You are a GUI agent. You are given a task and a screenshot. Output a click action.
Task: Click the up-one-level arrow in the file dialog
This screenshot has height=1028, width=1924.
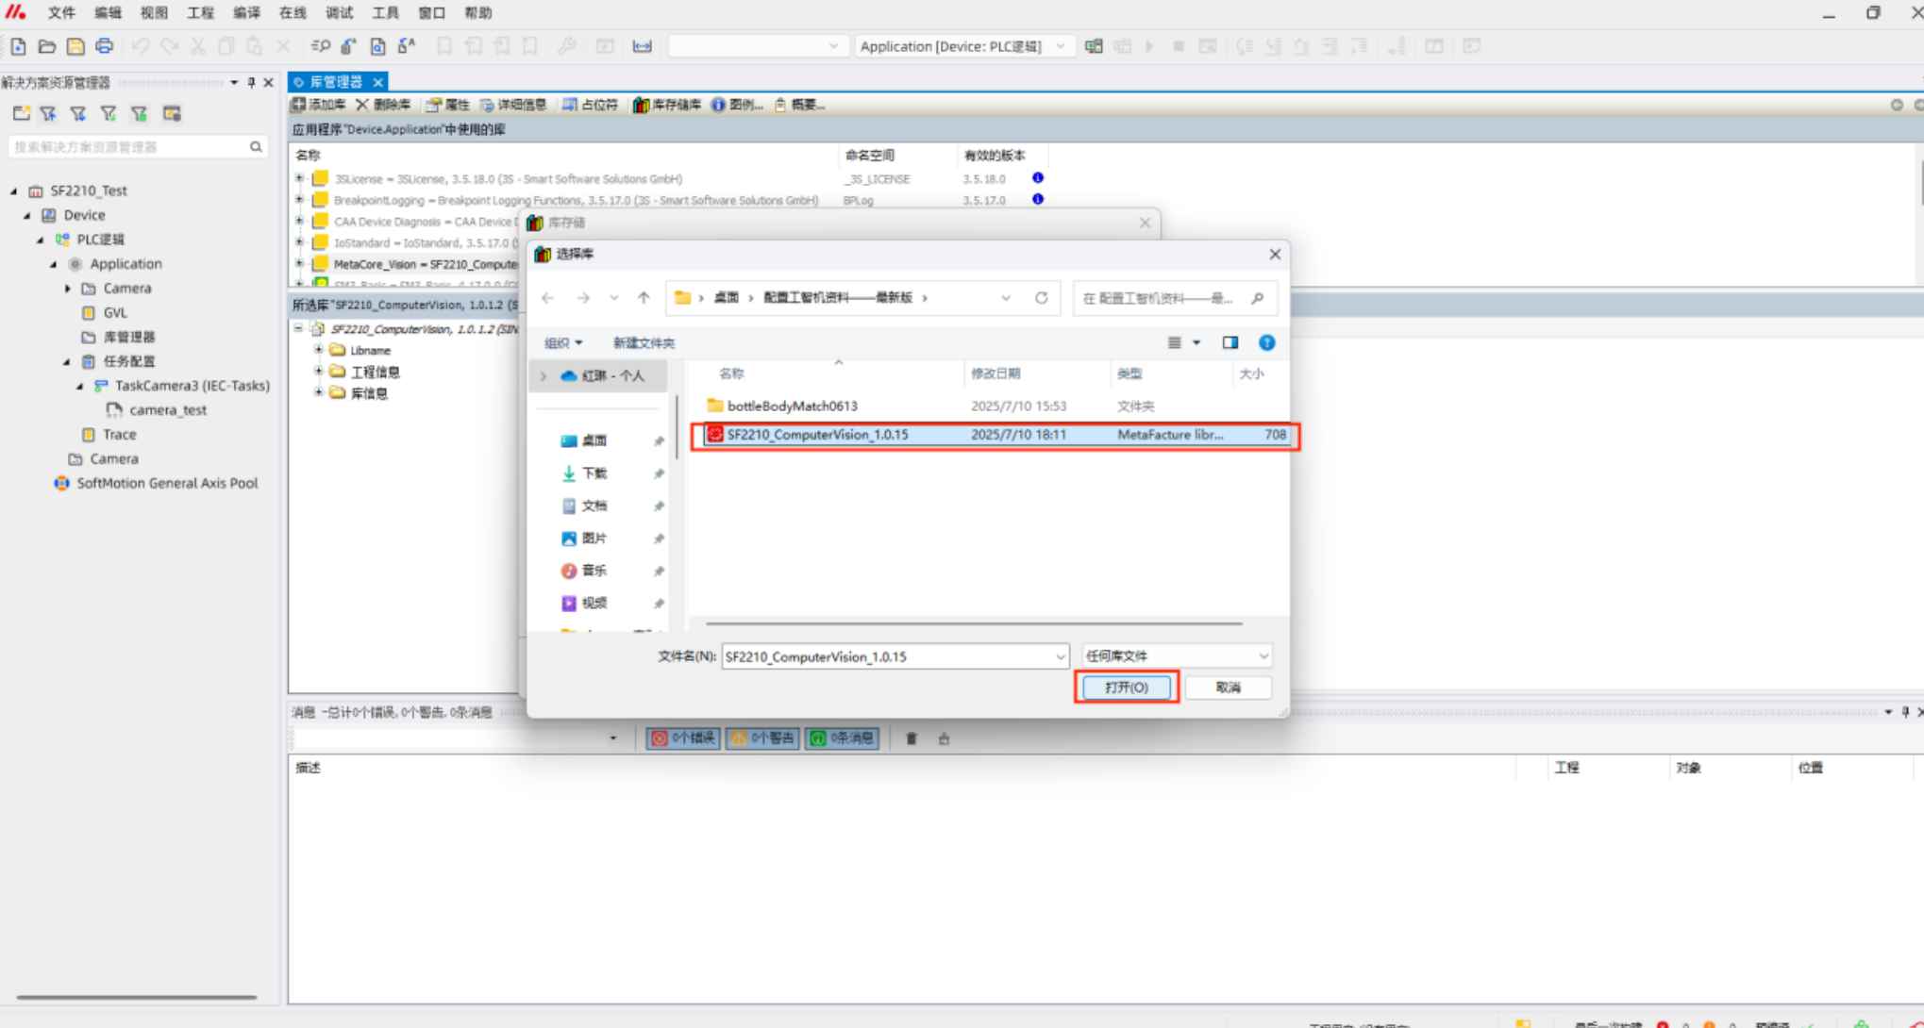tap(644, 298)
